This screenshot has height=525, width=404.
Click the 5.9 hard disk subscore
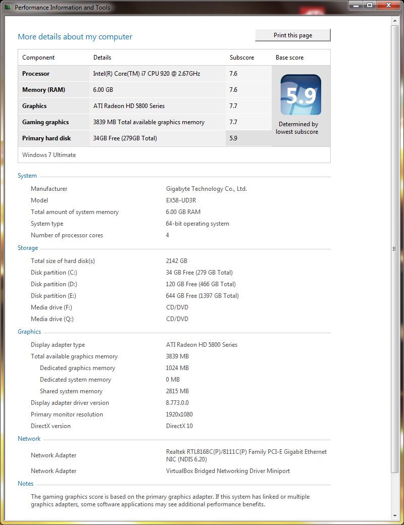[233, 138]
